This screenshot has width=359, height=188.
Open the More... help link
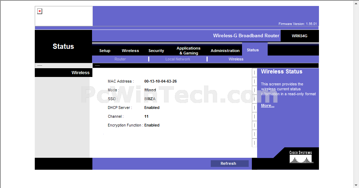pos(268,105)
